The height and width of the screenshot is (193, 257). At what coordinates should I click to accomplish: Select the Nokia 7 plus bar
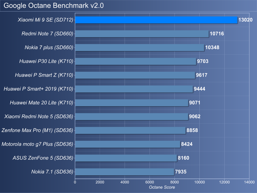click(140, 47)
